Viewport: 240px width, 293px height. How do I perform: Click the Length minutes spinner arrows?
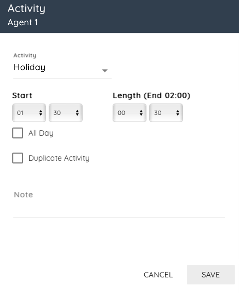178,113
